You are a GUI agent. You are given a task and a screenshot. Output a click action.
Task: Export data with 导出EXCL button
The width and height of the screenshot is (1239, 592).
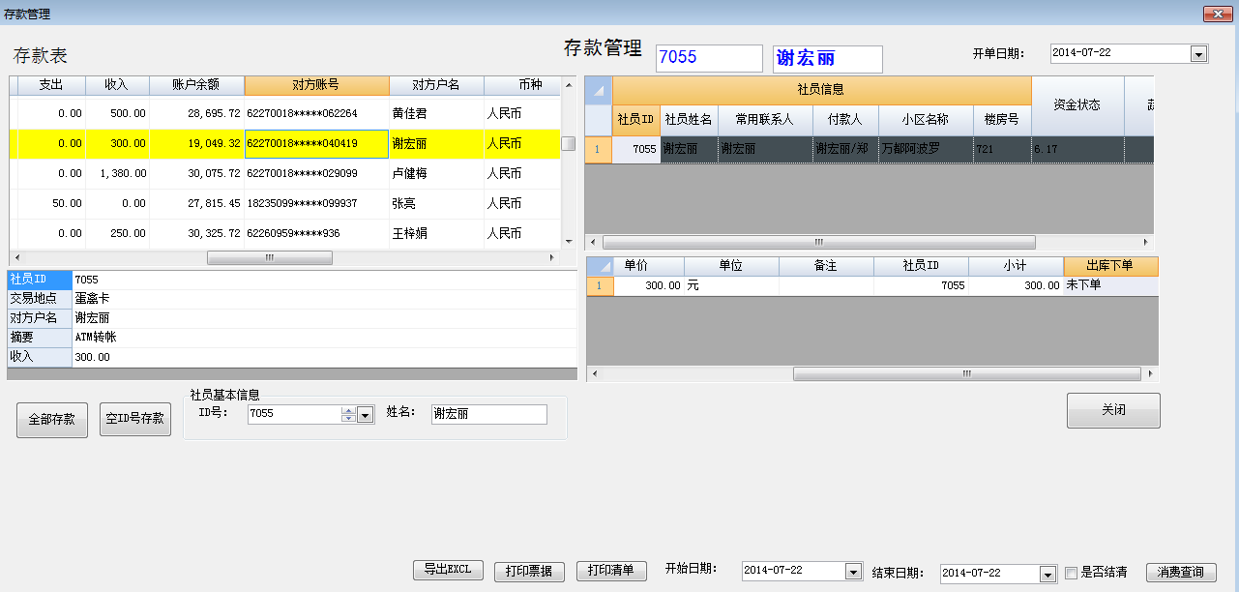coord(447,570)
